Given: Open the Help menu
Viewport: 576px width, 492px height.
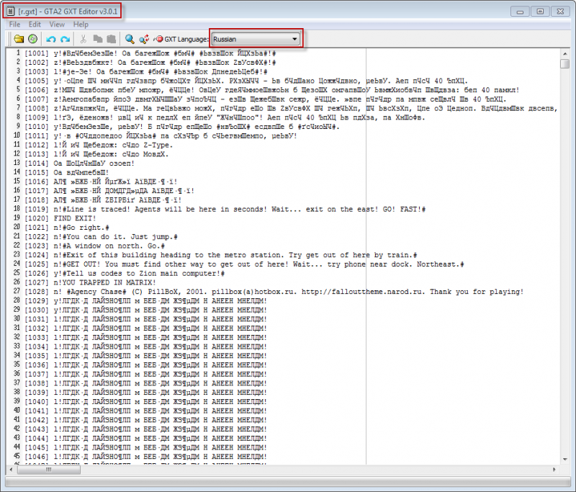Looking at the screenshot, I should [81, 24].
